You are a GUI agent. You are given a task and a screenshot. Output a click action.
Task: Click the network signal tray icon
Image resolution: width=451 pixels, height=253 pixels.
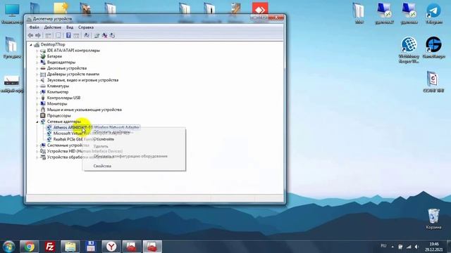click(409, 247)
